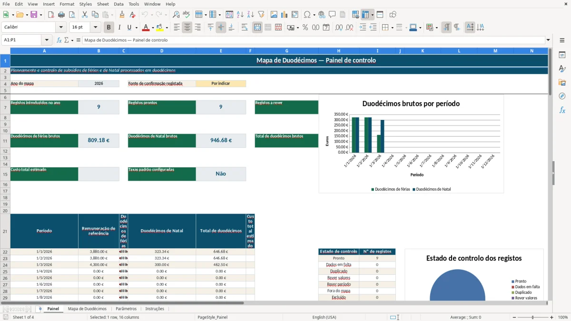Open Find and Replace

coord(176,15)
